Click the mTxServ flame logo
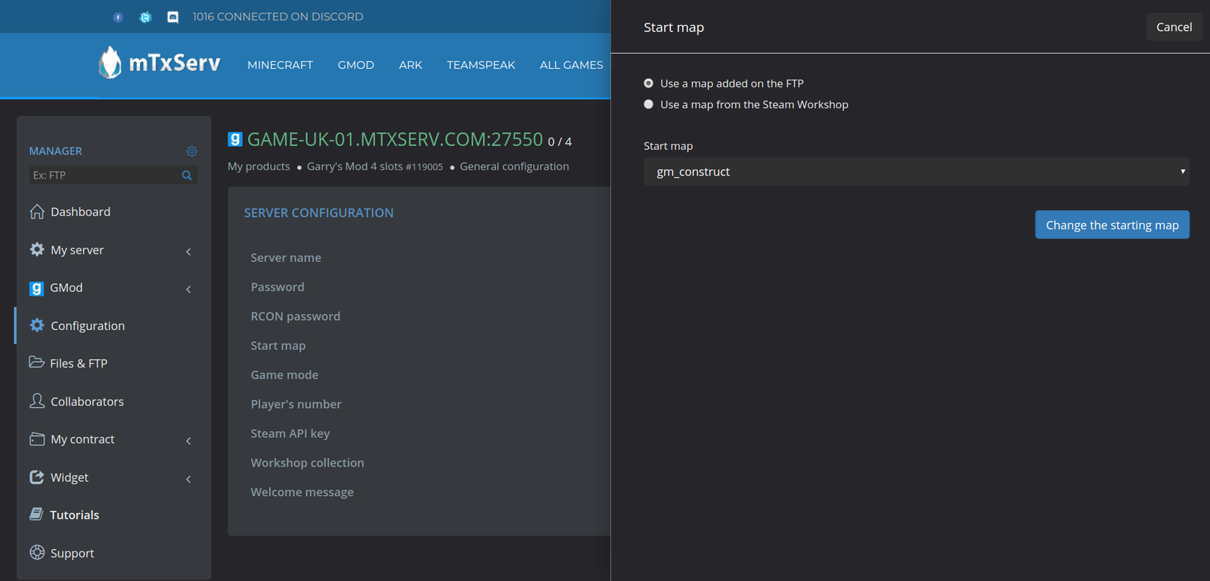Screen dimensions: 1210x581 (110, 63)
